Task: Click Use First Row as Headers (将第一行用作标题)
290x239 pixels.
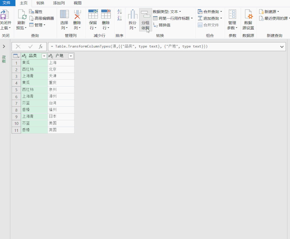Action: (x=171, y=18)
